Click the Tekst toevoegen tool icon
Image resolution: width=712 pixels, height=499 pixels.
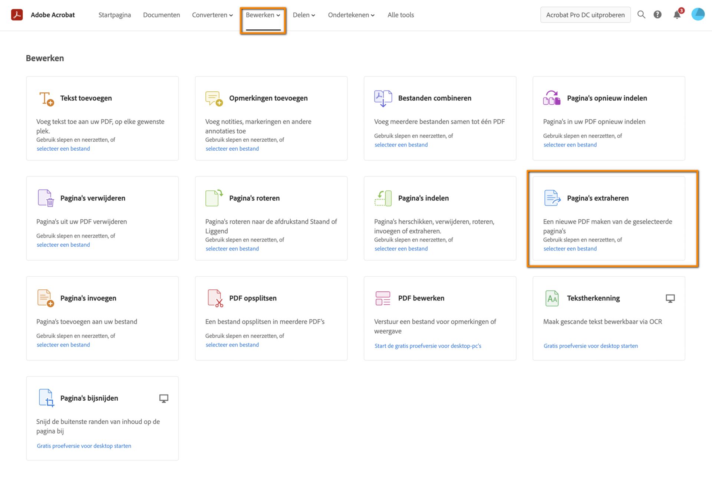46,99
